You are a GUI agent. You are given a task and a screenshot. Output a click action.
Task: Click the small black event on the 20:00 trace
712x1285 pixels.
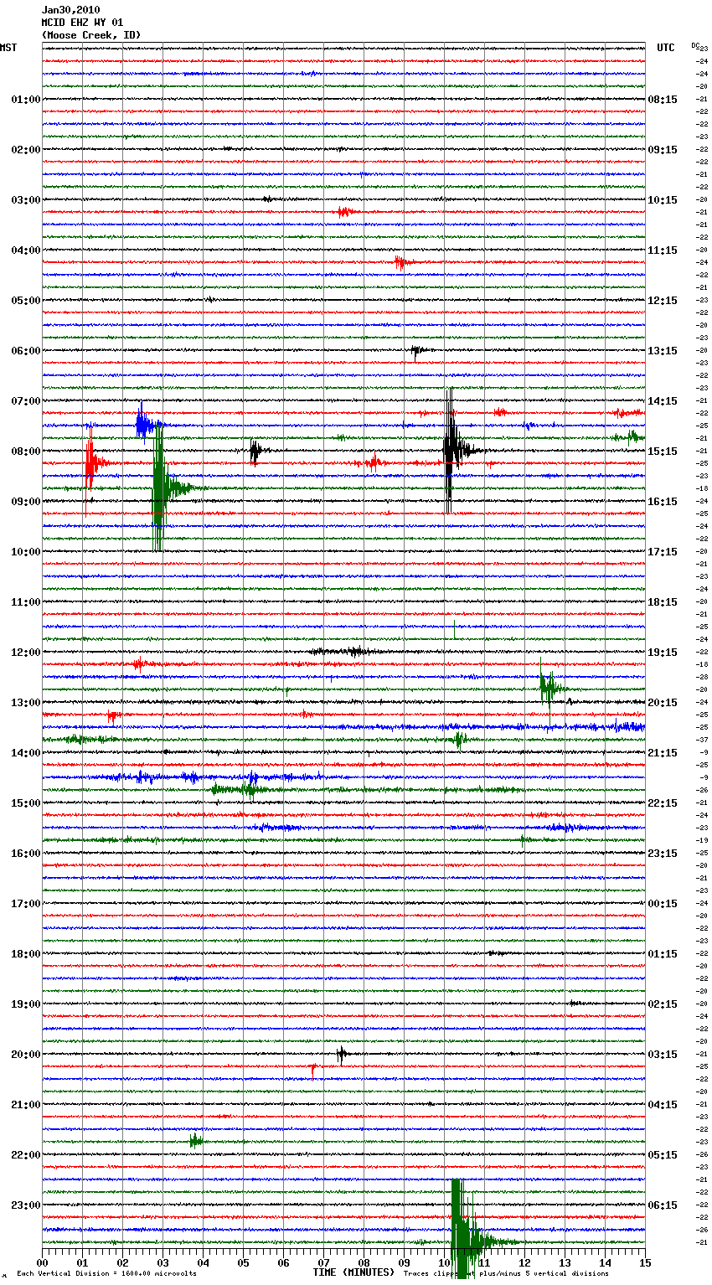342,1054
